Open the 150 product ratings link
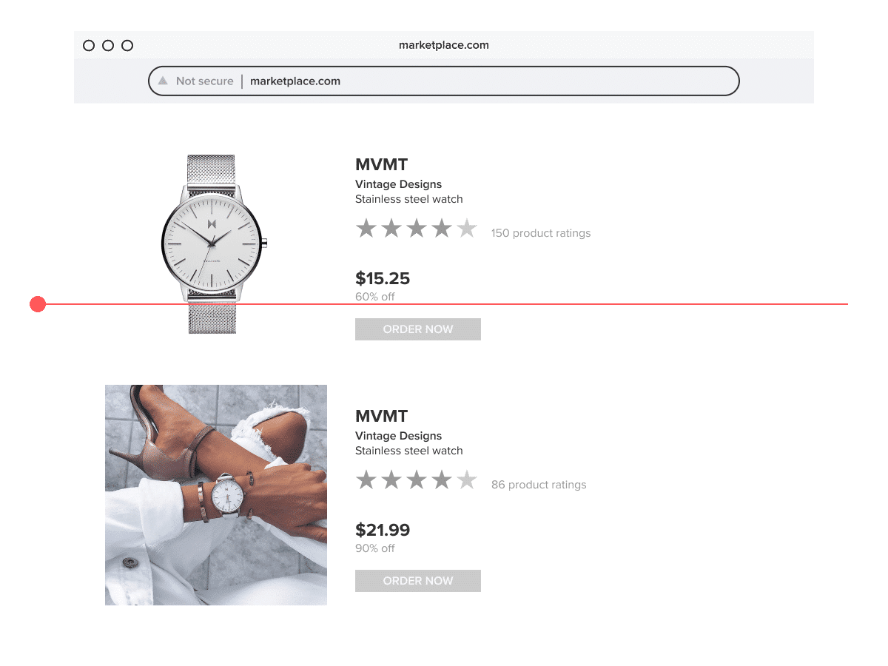 click(x=541, y=233)
